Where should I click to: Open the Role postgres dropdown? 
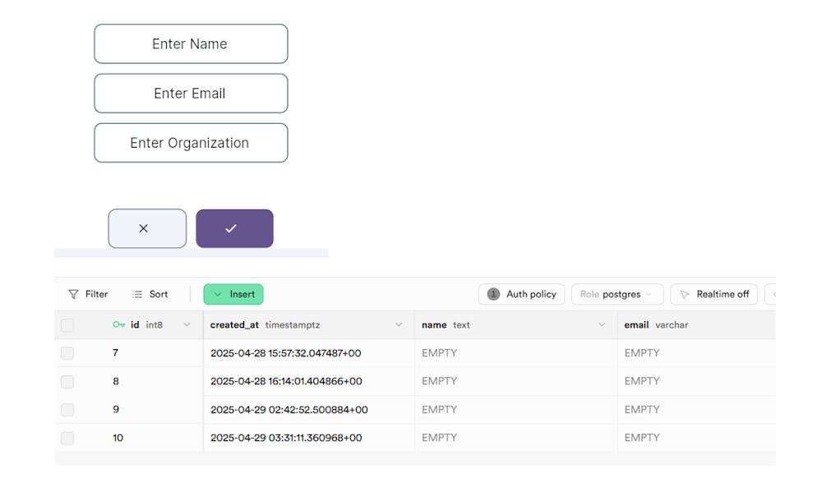pos(617,294)
